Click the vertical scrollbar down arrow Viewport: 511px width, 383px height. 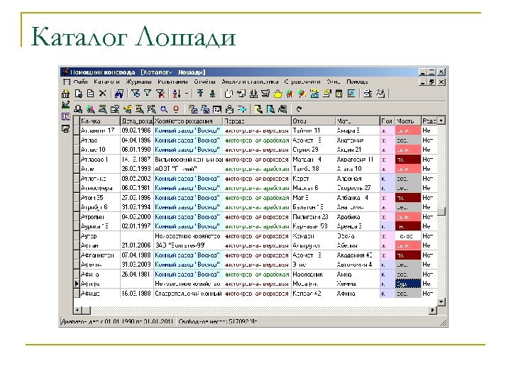click(441, 302)
